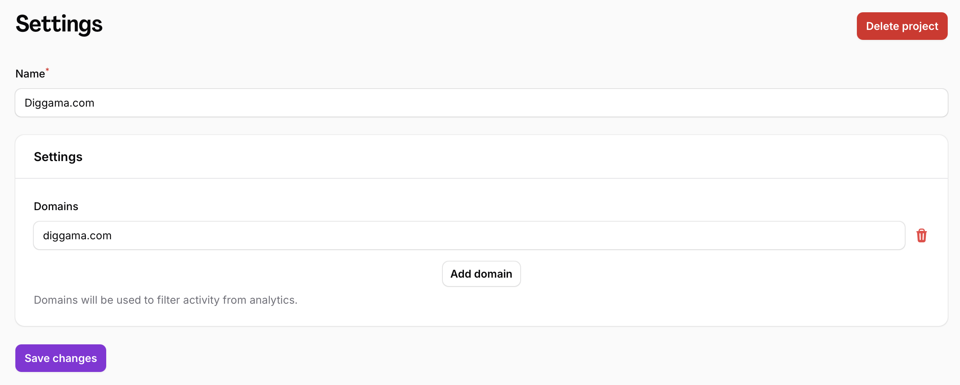Click the Domains label above the field

coord(56,206)
